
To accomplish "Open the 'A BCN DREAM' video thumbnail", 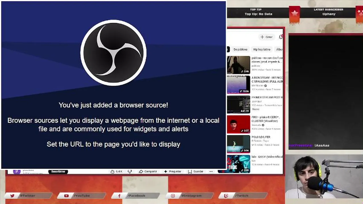I will tap(239, 84).
